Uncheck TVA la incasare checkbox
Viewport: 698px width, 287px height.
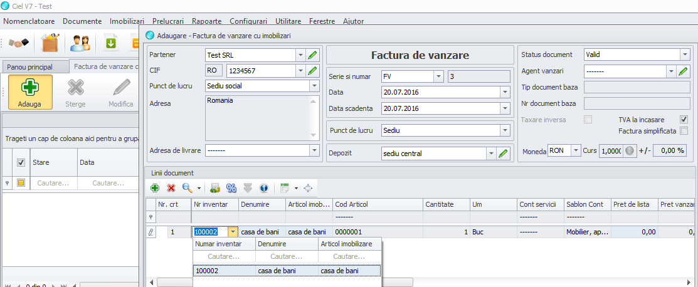click(x=684, y=120)
